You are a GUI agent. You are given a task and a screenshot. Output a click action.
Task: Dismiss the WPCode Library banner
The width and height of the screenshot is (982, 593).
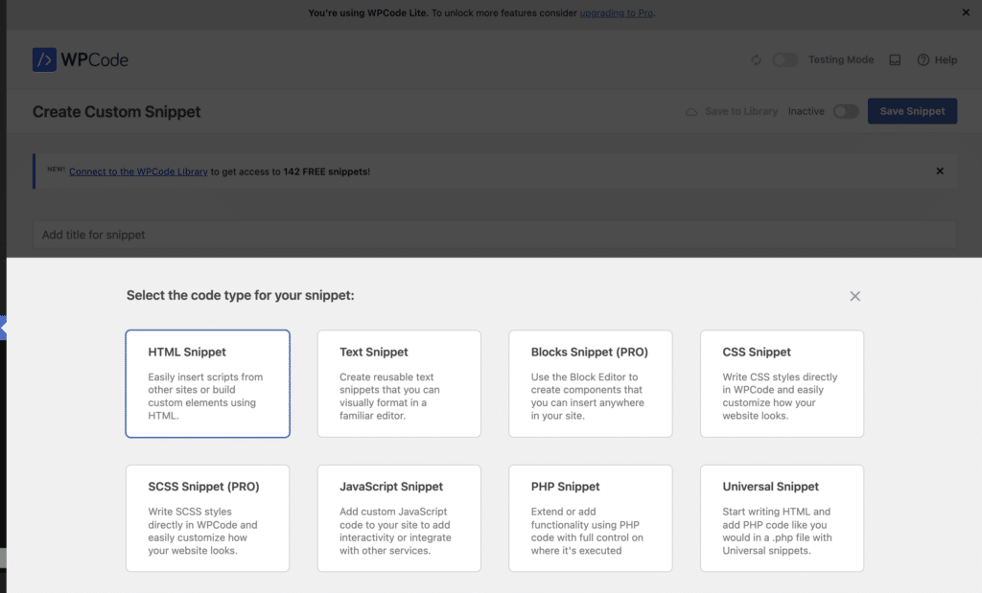point(940,171)
